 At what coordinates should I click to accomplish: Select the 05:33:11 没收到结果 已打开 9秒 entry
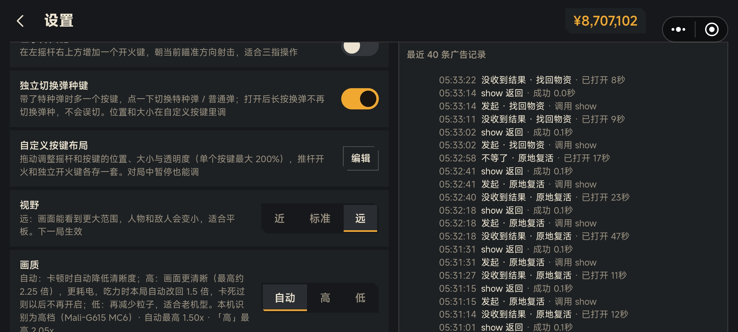(532, 119)
